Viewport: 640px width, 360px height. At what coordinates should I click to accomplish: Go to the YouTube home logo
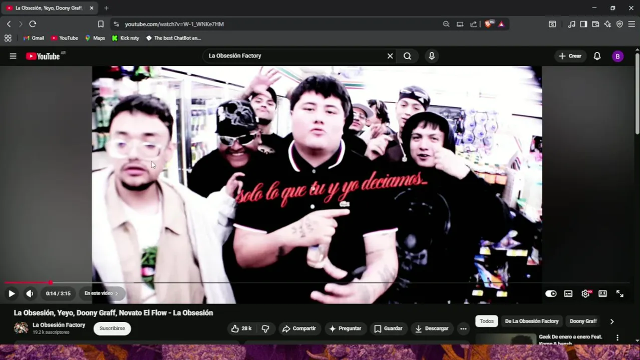(x=43, y=56)
